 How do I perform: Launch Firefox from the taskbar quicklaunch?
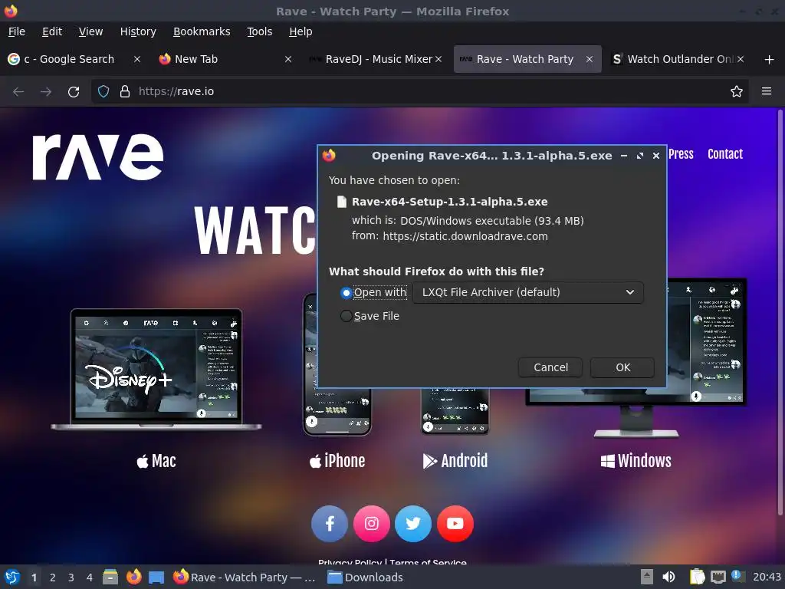pyautogui.click(x=133, y=577)
